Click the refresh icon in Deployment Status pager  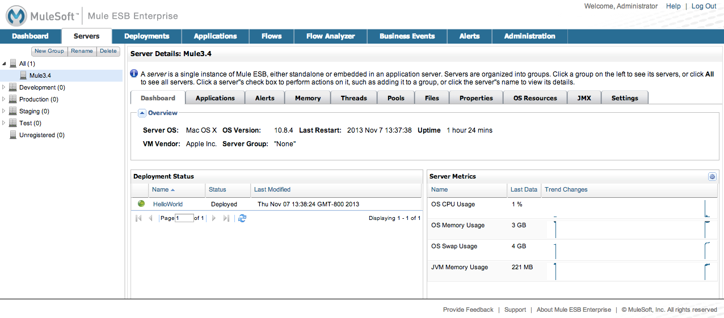click(x=242, y=218)
